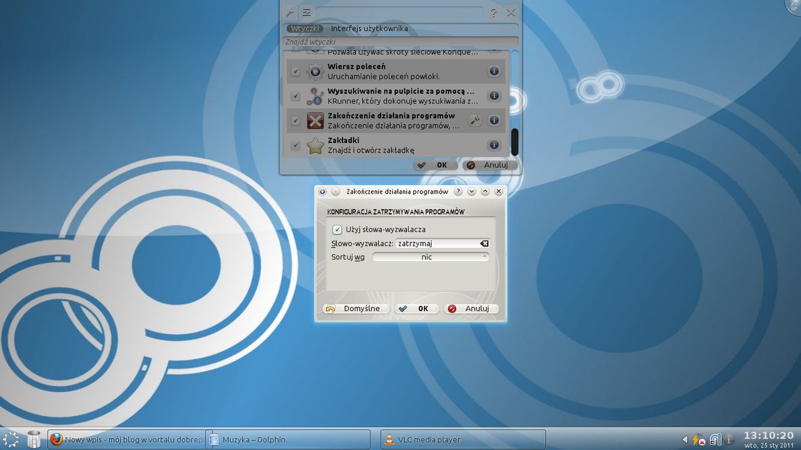Click the KRunner command input field
801x450 pixels.
tap(399, 12)
